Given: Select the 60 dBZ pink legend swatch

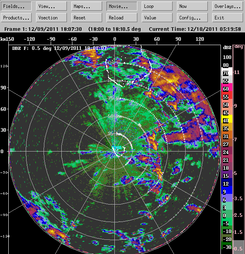Looking at the screenshot, I should click(x=226, y=89).
